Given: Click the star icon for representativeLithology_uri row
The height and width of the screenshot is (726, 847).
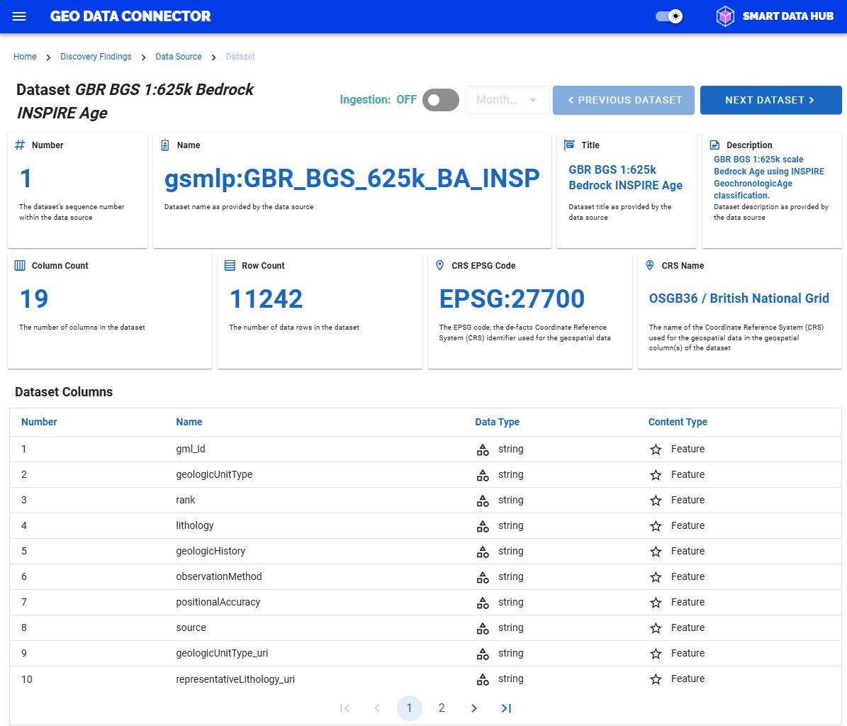Looking at the screenshot, I should [x=656, y=679].
